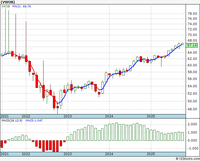This screenshot has width=200, height=161.
Task: Click 2023 on the price chart time axis
Action: [x=68, y=116]
